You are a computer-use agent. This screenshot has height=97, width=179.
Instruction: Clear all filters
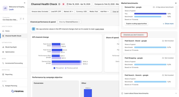coord(115,12)
